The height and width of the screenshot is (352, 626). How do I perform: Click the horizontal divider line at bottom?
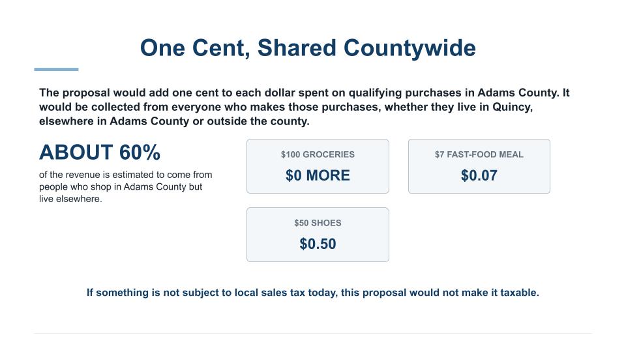(313, 333)
